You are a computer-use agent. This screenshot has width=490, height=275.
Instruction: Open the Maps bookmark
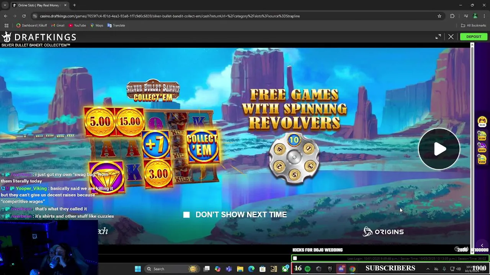click(x=97, y=26)
